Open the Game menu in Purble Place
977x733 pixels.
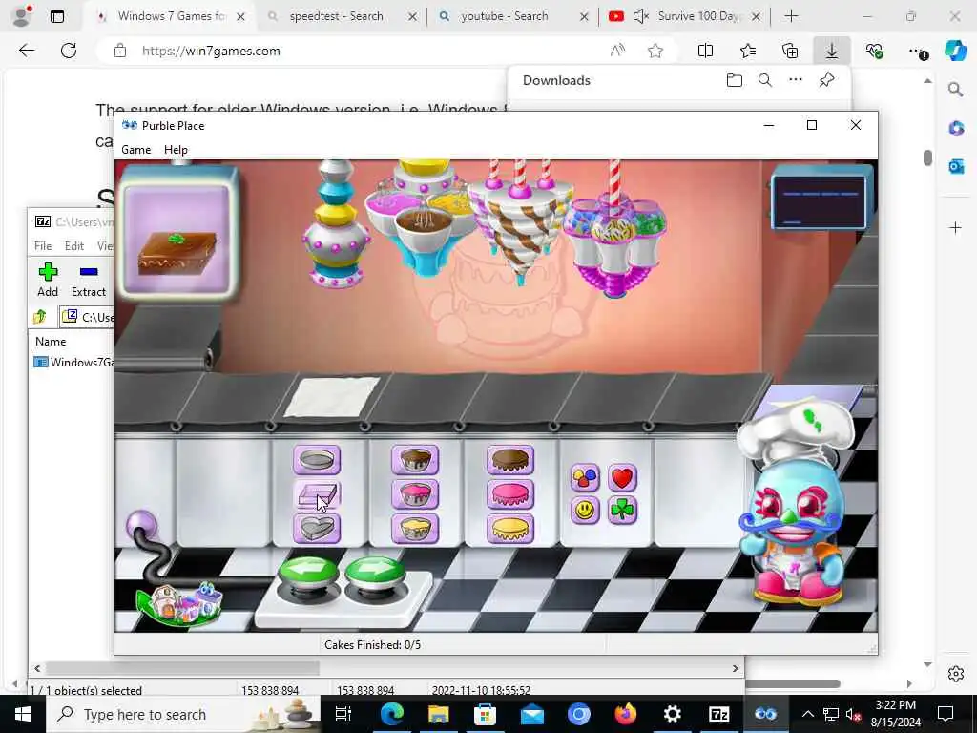coord(135,150)
